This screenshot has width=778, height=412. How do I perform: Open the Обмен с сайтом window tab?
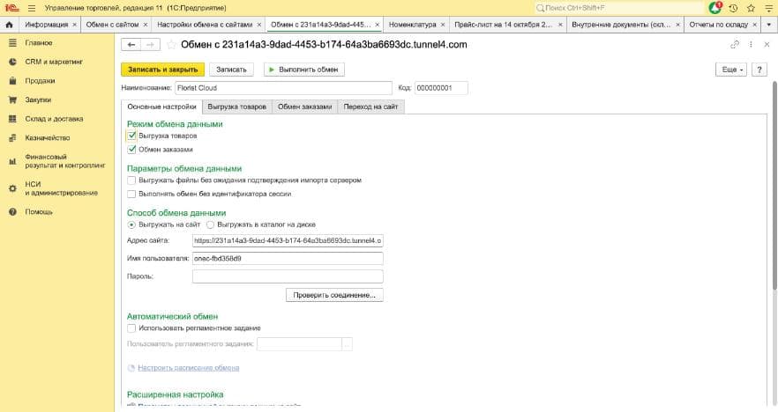click(113, 25)
